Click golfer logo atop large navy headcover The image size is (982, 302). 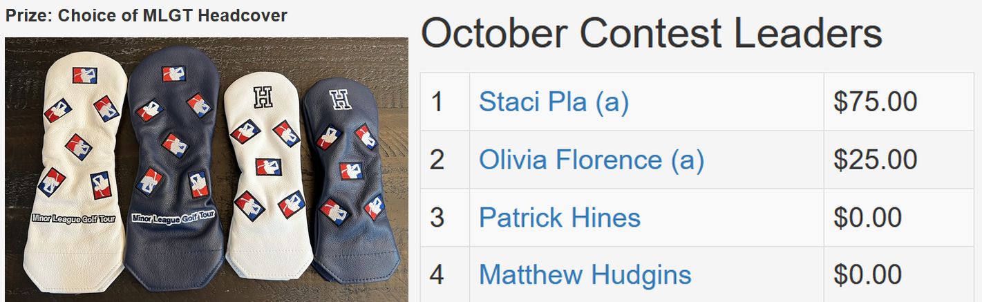173,73
